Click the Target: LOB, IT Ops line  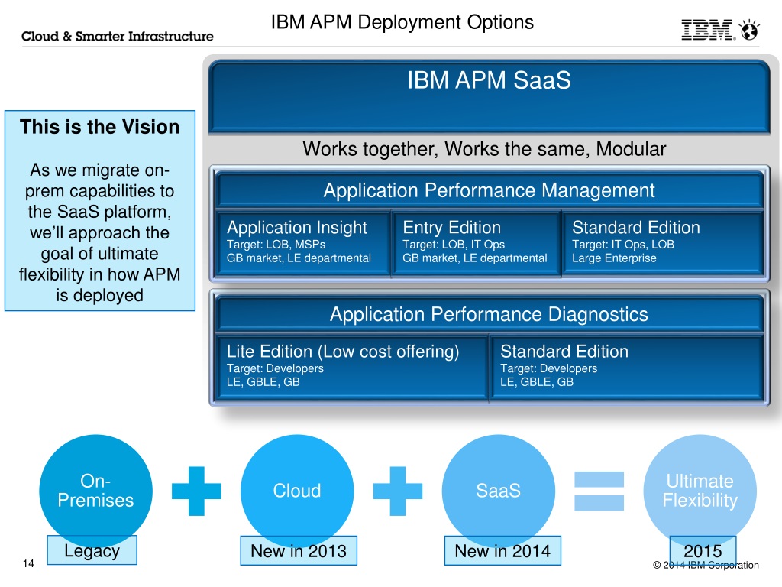pos(454,245)
